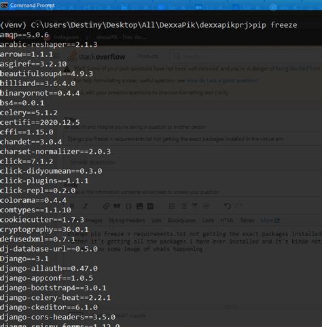The image size is (322, 327).
Task: Switch to the Lists help tab
Action: pyautogui.click(x=156, y=220)
